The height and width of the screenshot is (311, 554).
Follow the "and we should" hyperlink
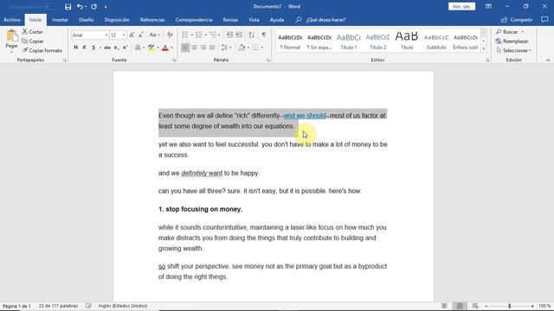coord(305,115)
